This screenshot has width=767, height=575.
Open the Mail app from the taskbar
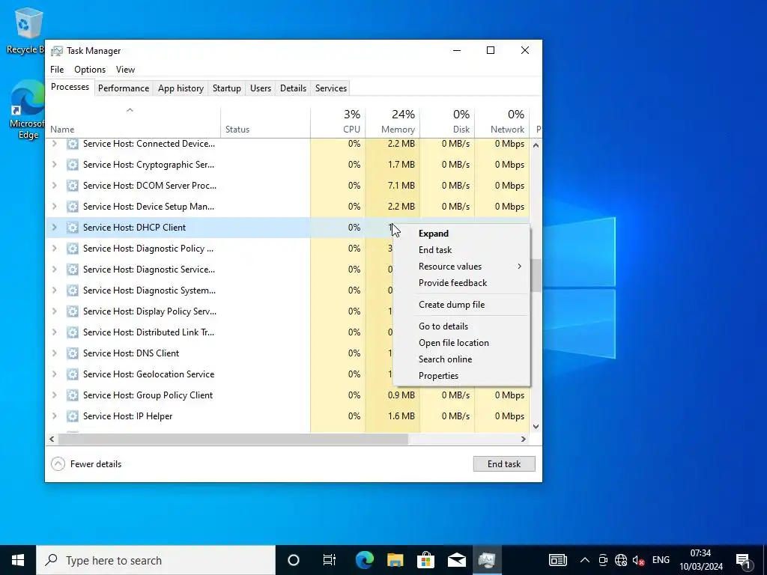click(457, 560)
